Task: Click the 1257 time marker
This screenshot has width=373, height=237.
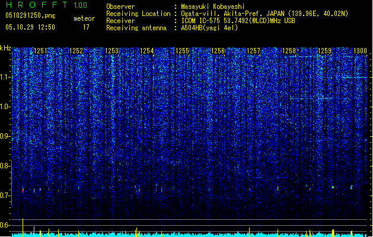Action: [254, 51]
